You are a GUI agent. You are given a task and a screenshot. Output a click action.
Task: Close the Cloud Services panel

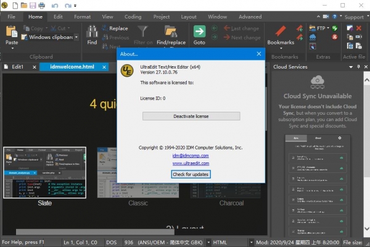click(x=366, y=67)
